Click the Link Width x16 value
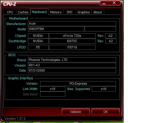The image size is (152, 123). tap(53, 89)
